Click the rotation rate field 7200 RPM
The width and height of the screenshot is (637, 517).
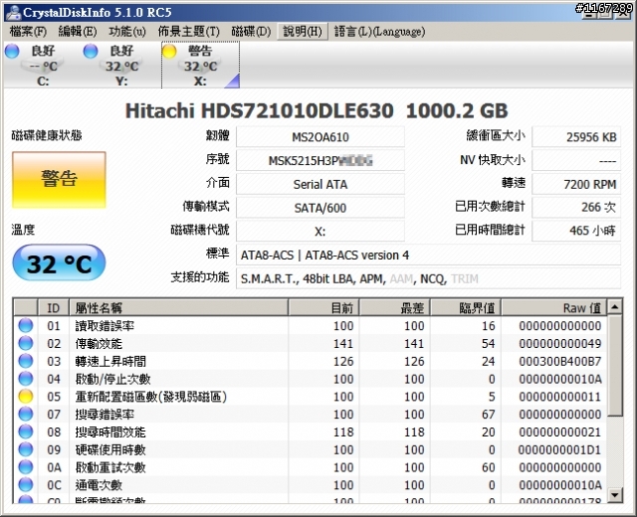pyautogui.click(x=576, y=184)
